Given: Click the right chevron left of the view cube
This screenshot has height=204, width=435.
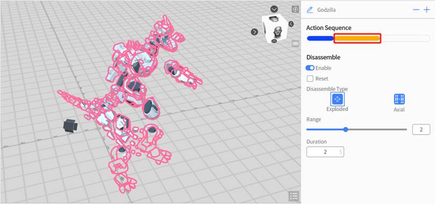Looking at the screenshot, I should (x=255, y=32).
